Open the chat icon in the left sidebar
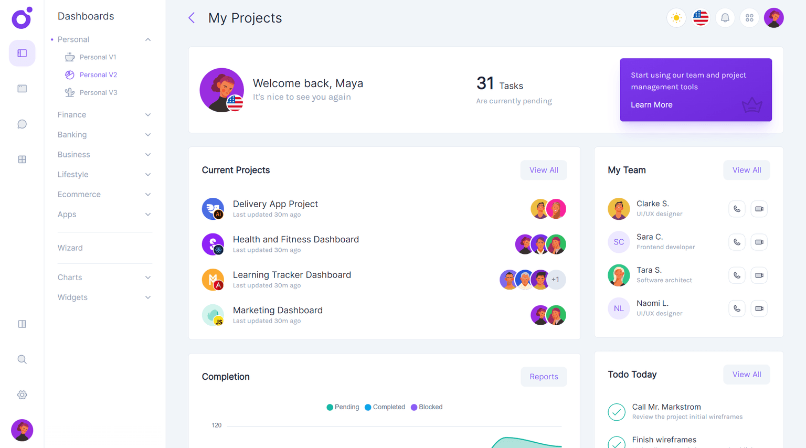Viewport: 806px width, 448px height. pyautogui.click(x=22, y=124)
